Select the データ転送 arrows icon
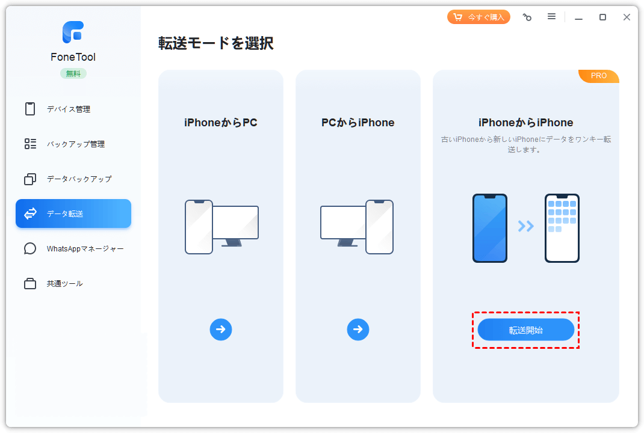This screenshot has width=644, height=433. 30,213
